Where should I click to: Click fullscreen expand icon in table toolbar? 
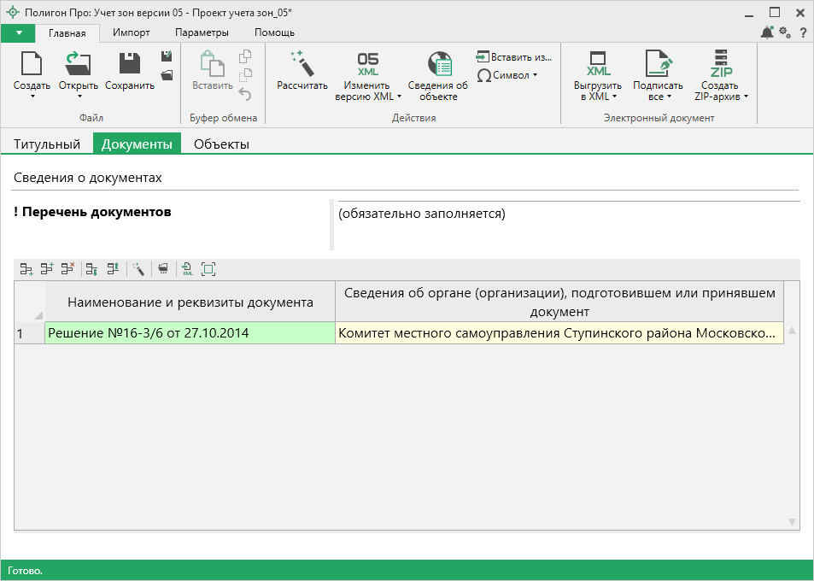(208, 269)
